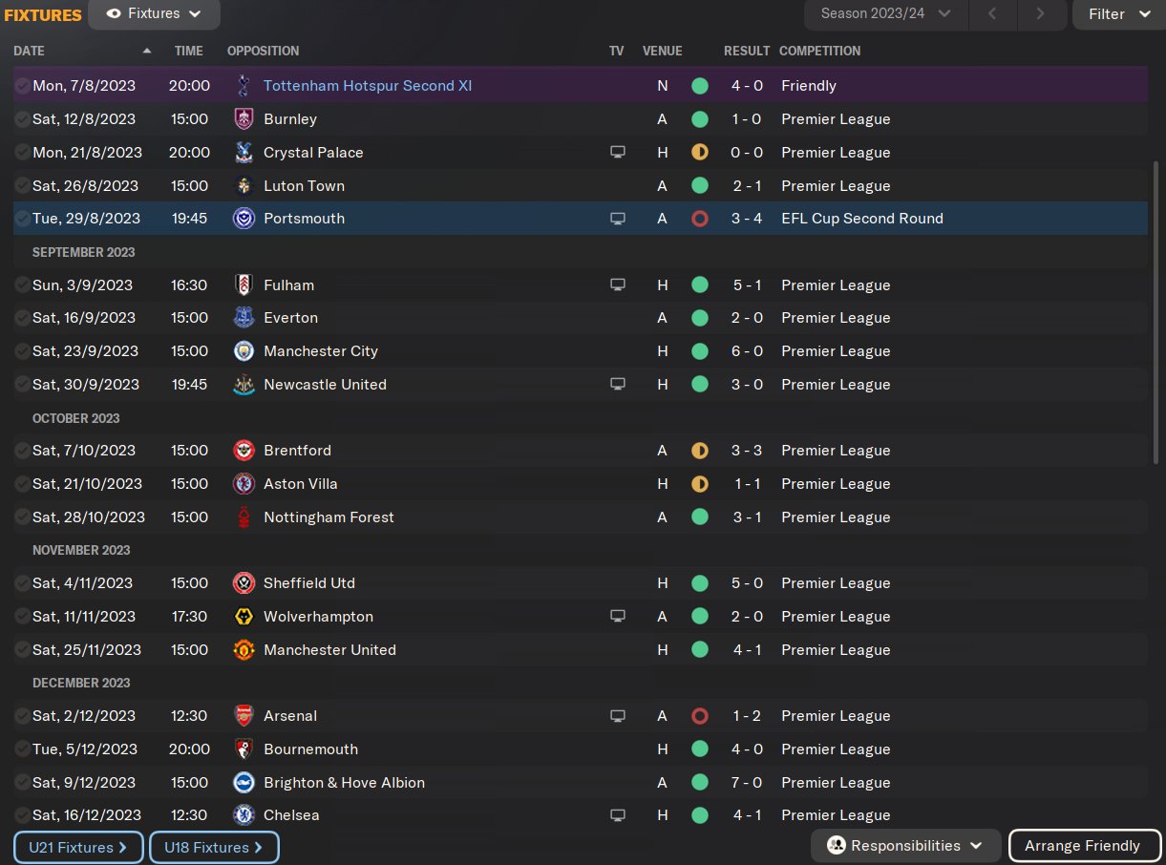Open the Fixtures view dropdown
This screenshot has height=865, width=1166.
[154, 14]
